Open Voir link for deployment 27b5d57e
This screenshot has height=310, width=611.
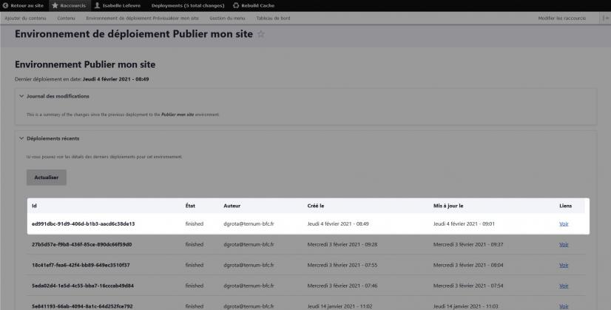(x=564, y=244)
